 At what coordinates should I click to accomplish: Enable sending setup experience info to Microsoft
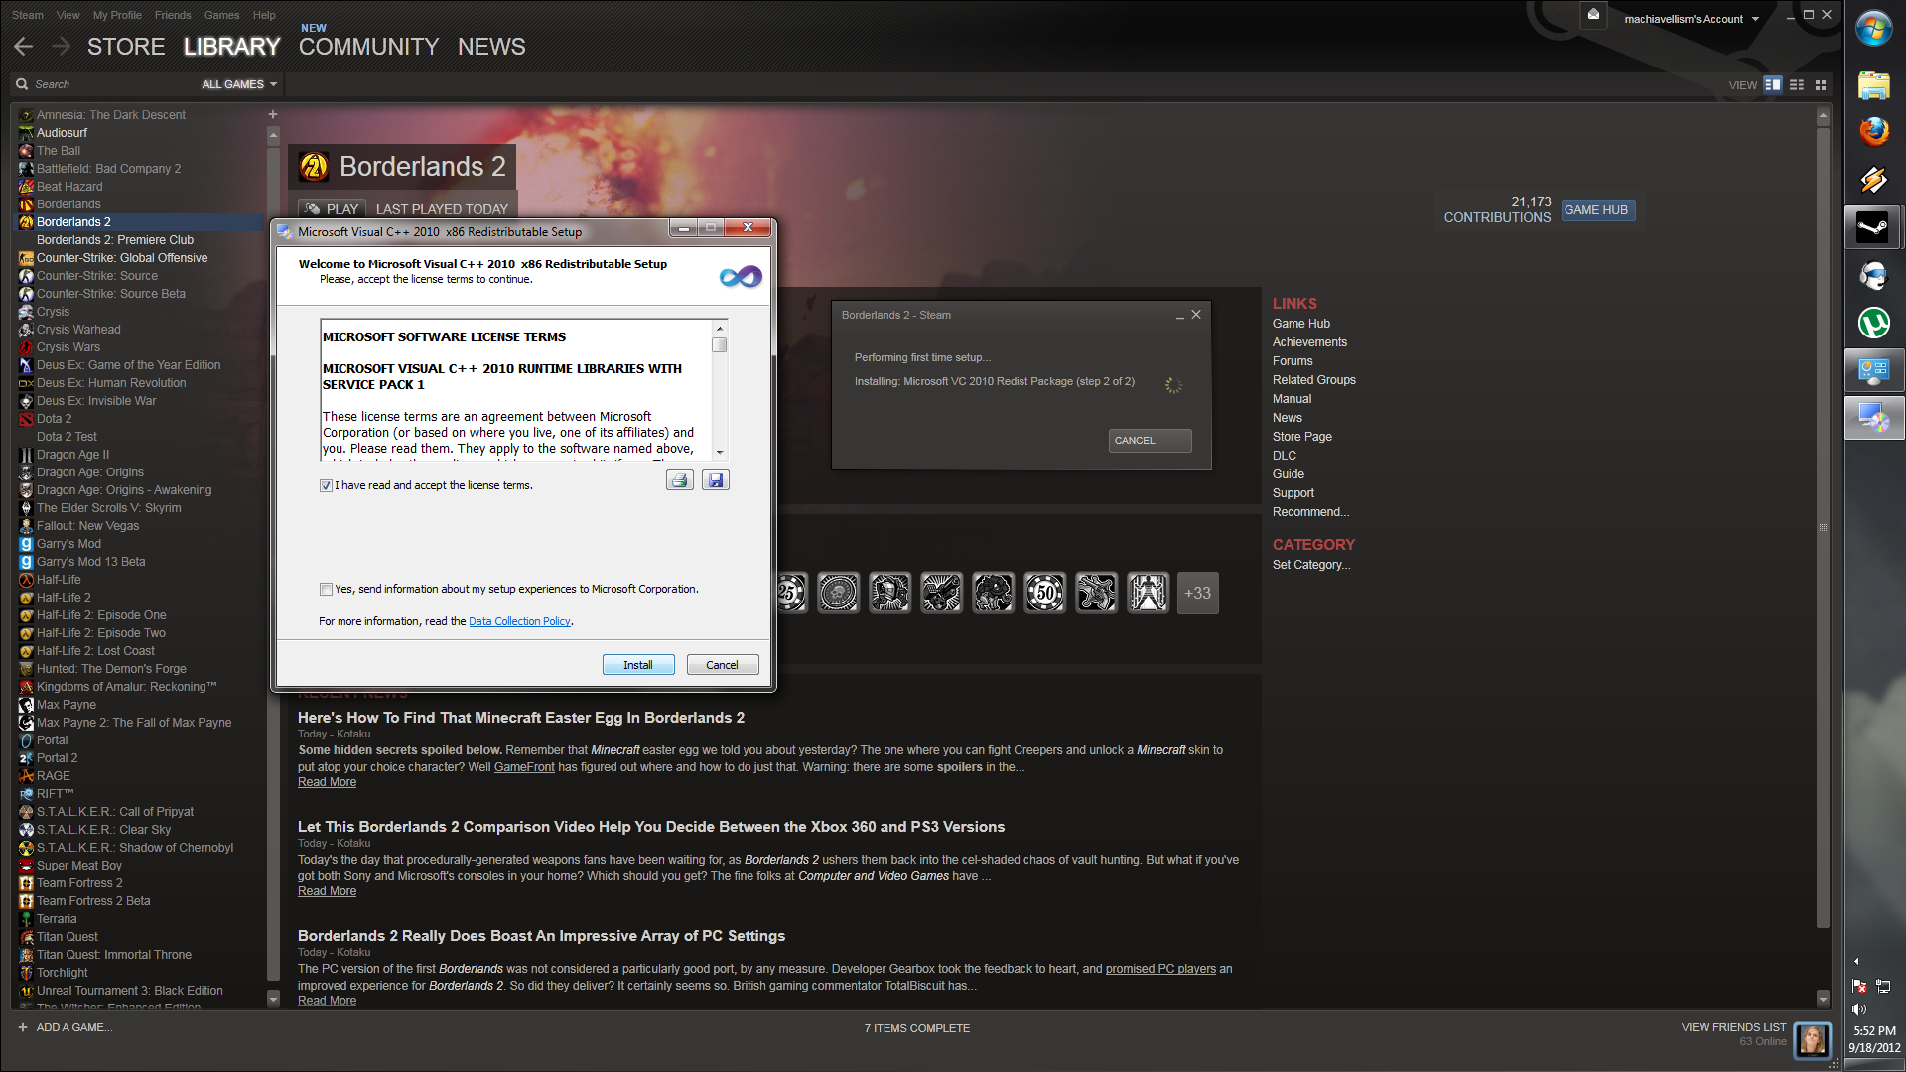point(326,589)
